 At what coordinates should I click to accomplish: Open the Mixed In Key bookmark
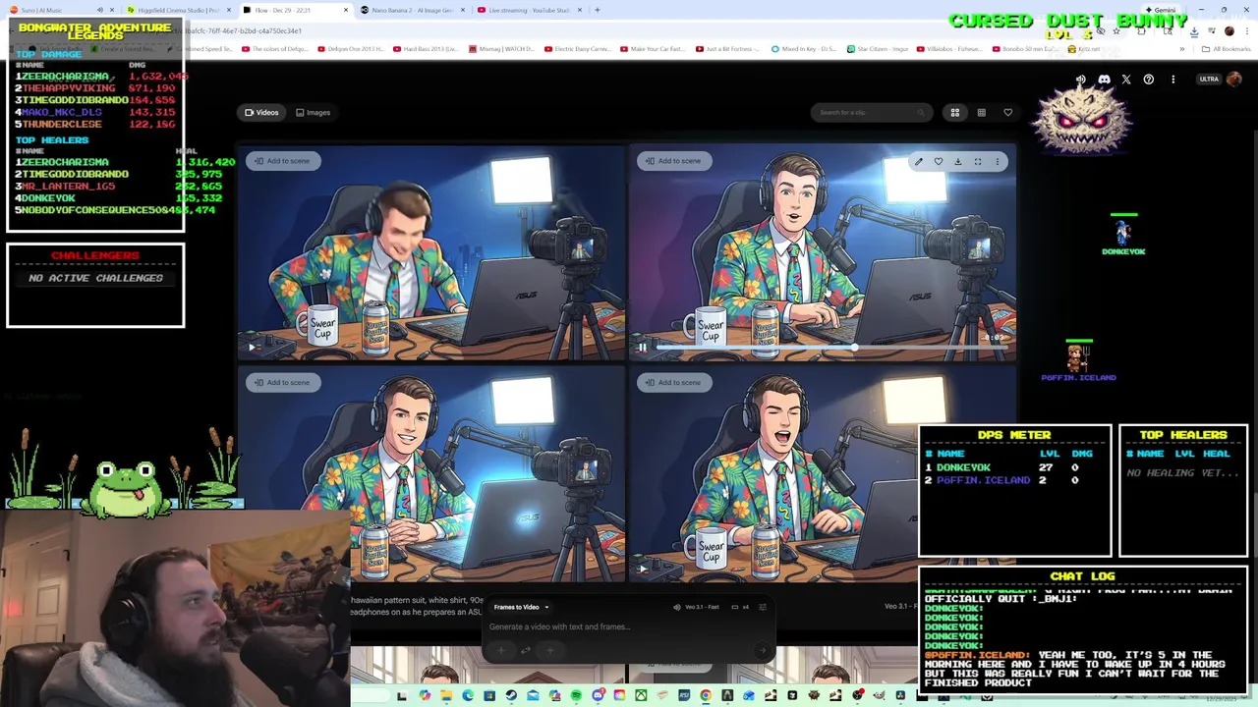(x=803, y=48)
